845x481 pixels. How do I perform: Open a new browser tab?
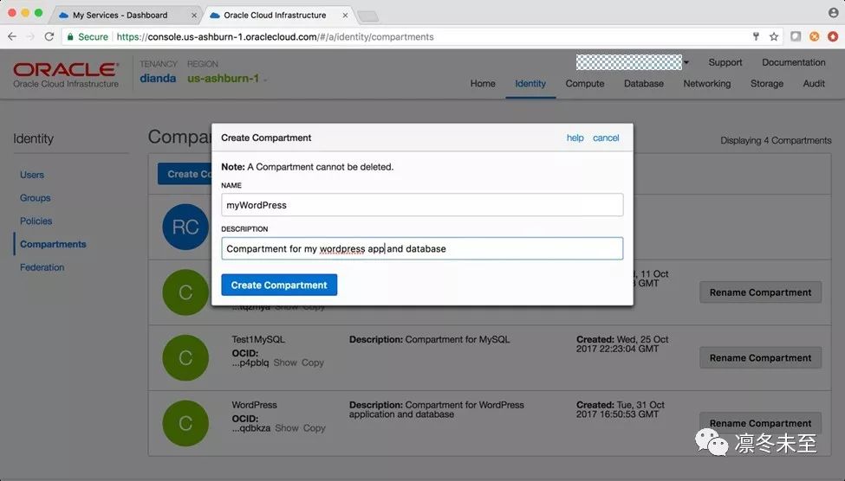(368, 16)
